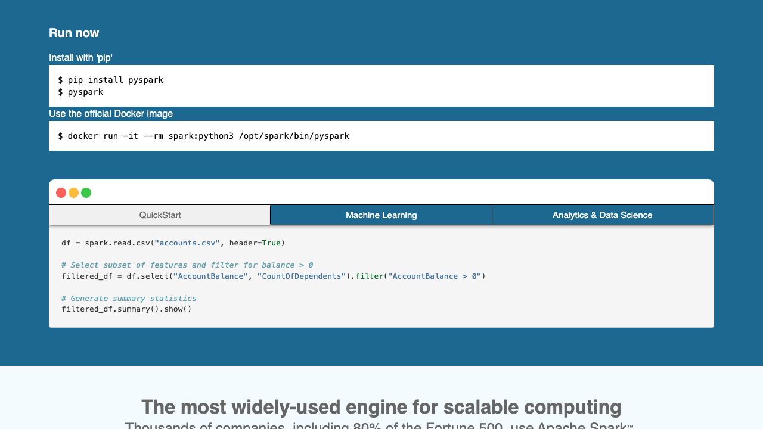
Task: Click the spark.read.csv code line
Action: (x=173, y=243)
